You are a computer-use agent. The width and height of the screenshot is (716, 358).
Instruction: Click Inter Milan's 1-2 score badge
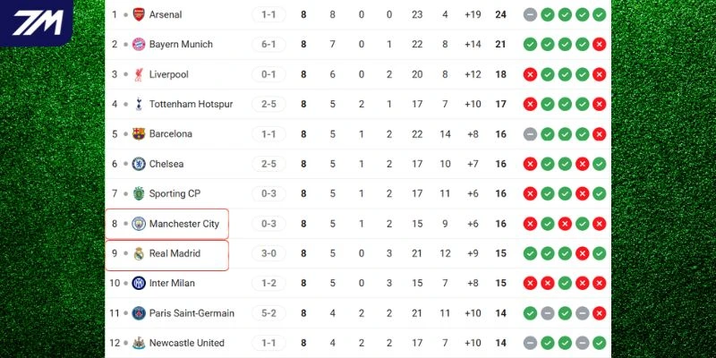(268, 283)
